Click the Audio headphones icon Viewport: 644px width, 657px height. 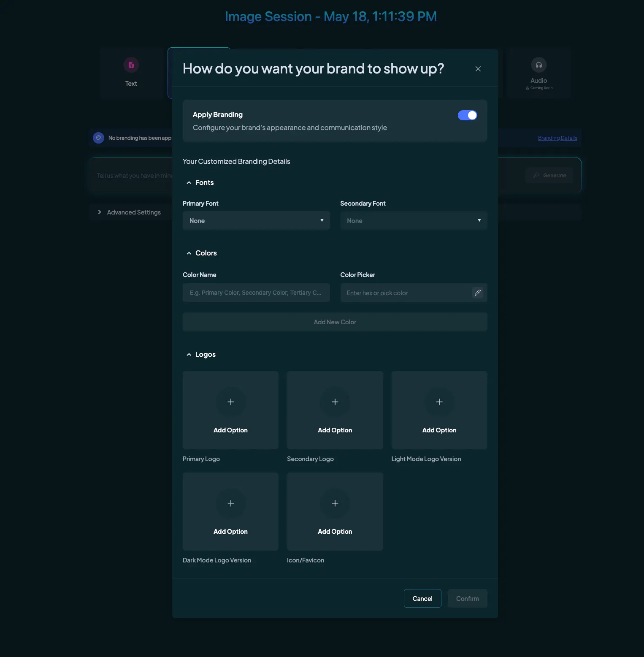[x=539, y=65]
